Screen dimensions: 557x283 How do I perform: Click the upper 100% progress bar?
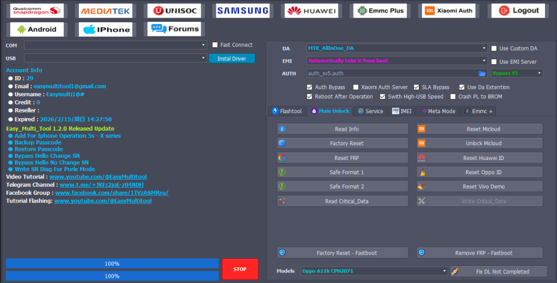pyautogui.click(x=112, y=263)
